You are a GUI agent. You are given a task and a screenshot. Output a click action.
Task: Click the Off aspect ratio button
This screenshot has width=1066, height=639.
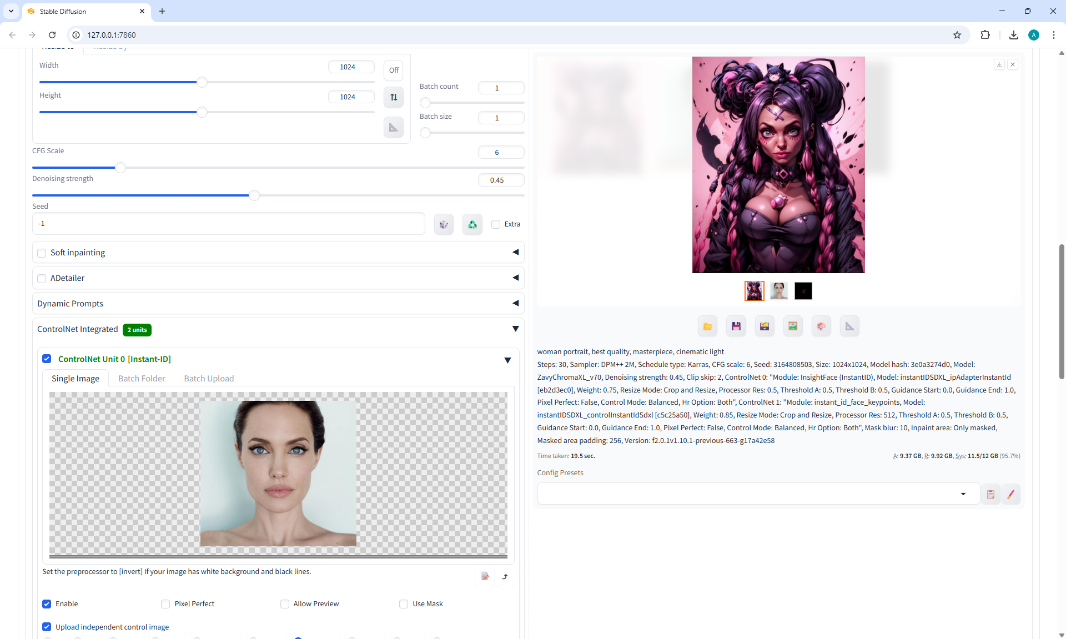click(394, 71)
